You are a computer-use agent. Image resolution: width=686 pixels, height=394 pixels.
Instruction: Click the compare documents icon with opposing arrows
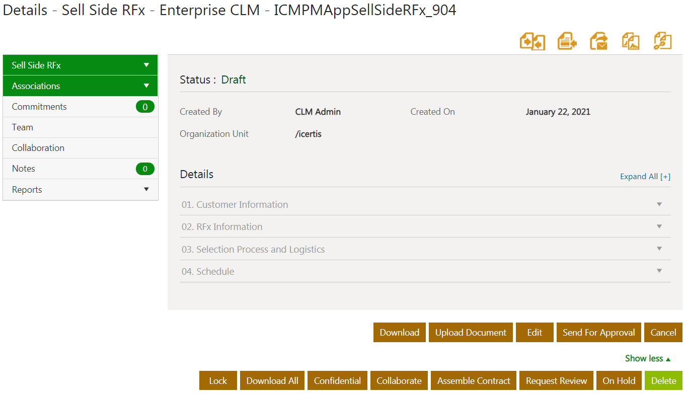click(532, 41)
